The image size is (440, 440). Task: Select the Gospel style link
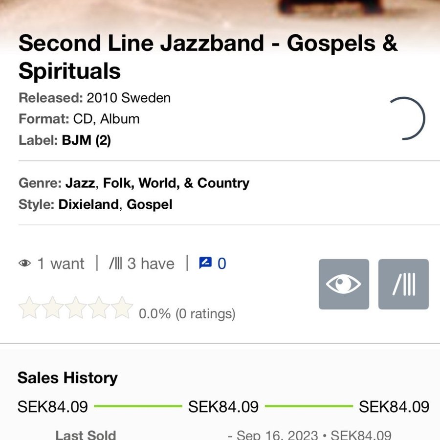[149, 204]
